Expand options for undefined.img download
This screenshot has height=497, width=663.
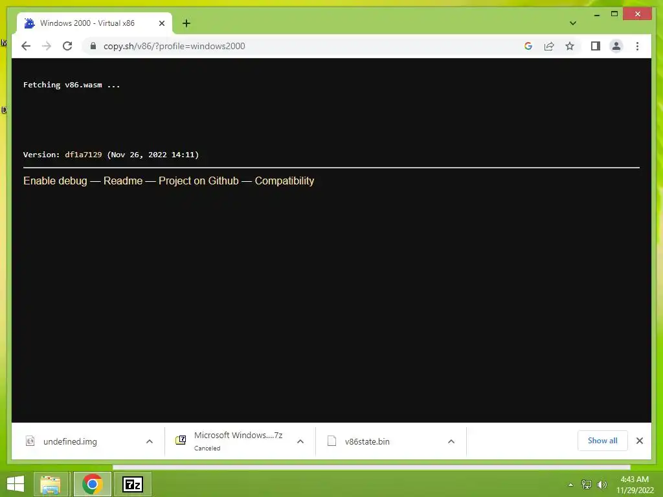coord(150,441)
